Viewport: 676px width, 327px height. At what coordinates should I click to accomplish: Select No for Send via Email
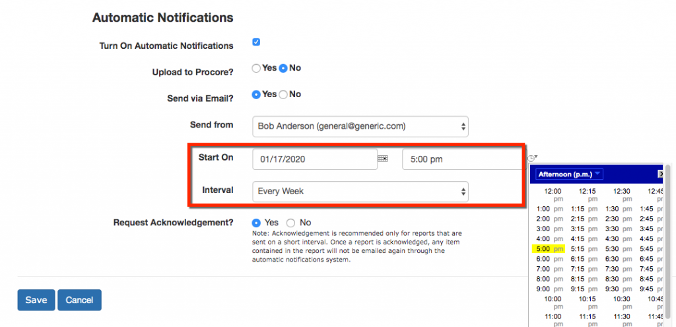[x=283, y=94]
